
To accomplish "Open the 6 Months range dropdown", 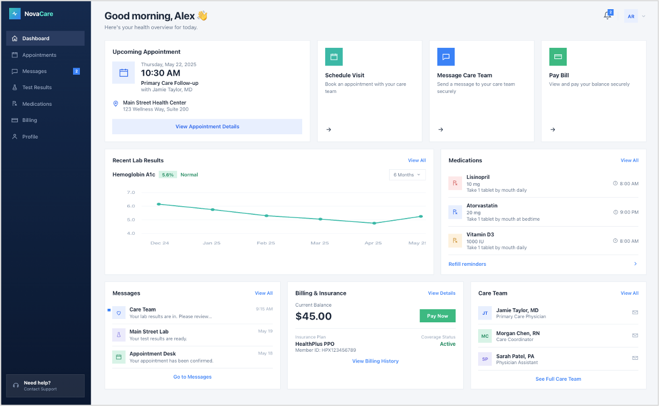I will coord(407,175).
